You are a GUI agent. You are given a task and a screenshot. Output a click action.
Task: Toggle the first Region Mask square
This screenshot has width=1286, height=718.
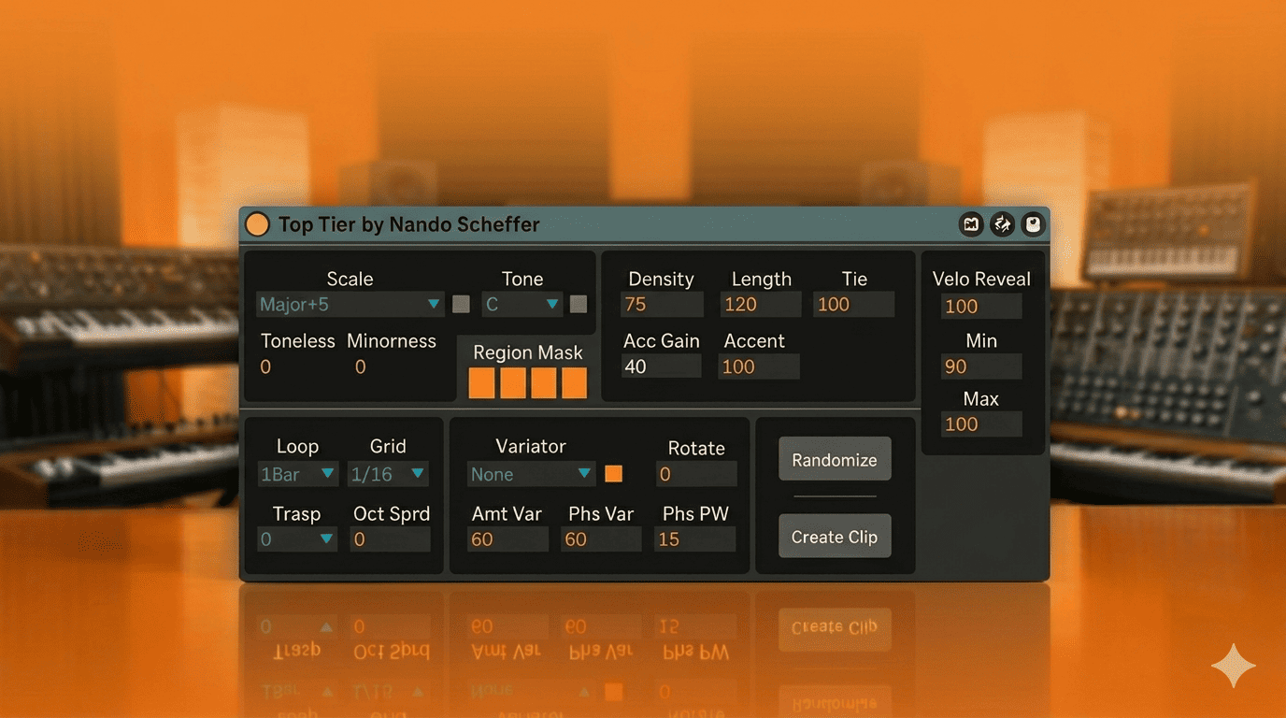click(x=481, y=383)
